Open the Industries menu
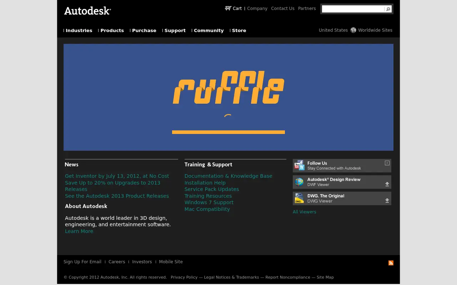457x285 pixels. [x=79, y=30]
